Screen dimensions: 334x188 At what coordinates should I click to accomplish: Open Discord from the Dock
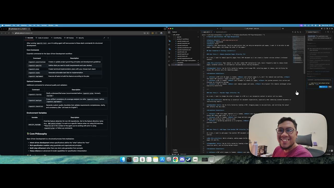[x=182, y=160]
